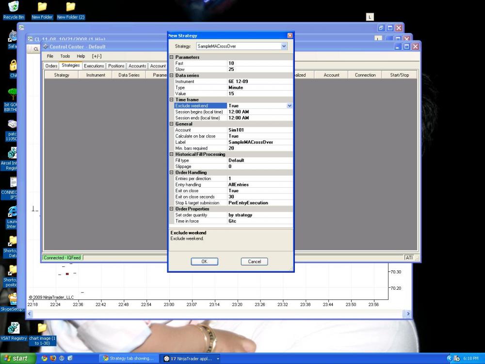Show hidden system tray icons arrow
This screenshot has height=364, width=485.
point(450,359)
